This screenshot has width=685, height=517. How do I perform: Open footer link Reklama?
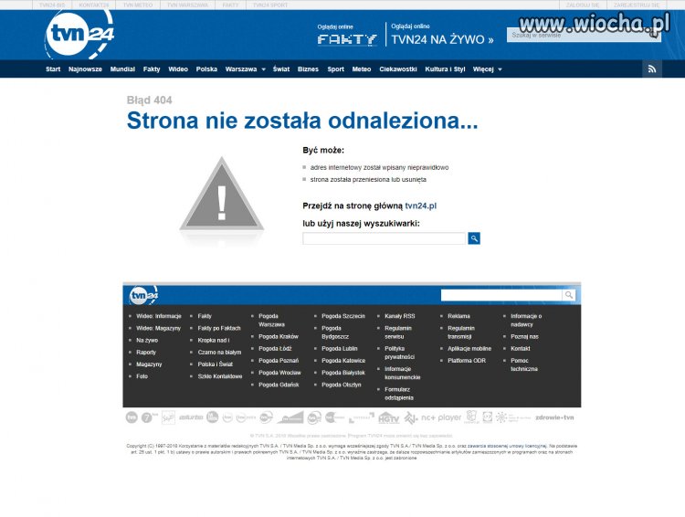(458, 316)
